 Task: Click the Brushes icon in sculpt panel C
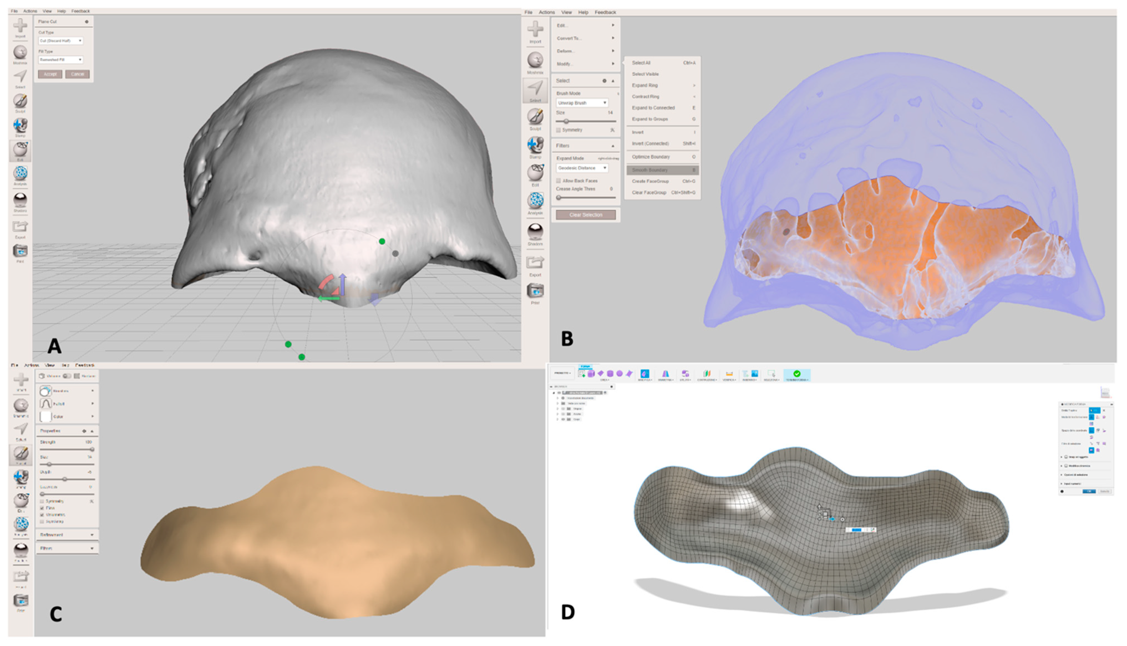[x=46, y=391]
